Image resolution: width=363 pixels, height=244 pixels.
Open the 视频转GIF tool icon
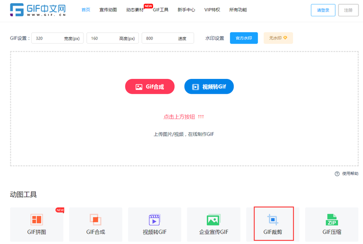[155, 220]
